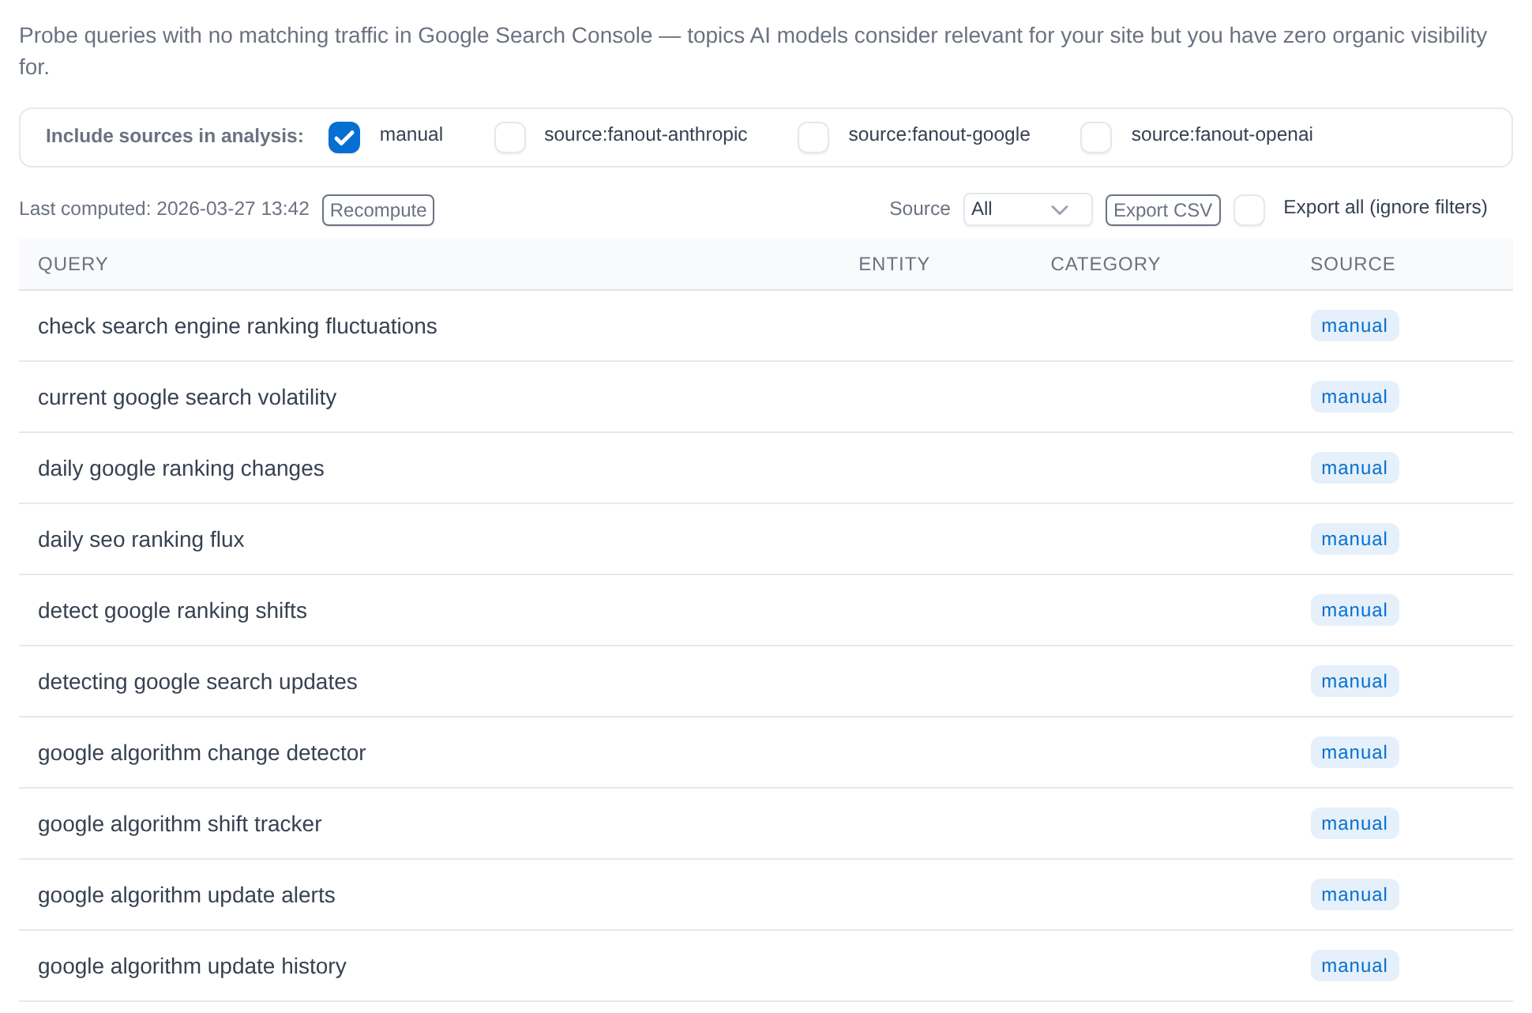This screenshot has width=1532, height=1013.
Task: Tick the Export all (ignore filters) checkbox
Action: 1249,210
